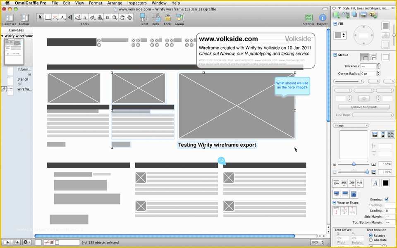Bring selection to Front
The image size is (397, 248).
pos(144,19)
